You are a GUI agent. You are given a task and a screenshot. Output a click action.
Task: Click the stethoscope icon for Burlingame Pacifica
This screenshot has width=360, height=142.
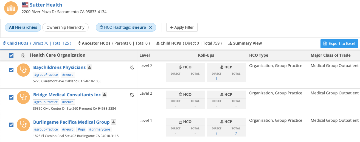23,125
